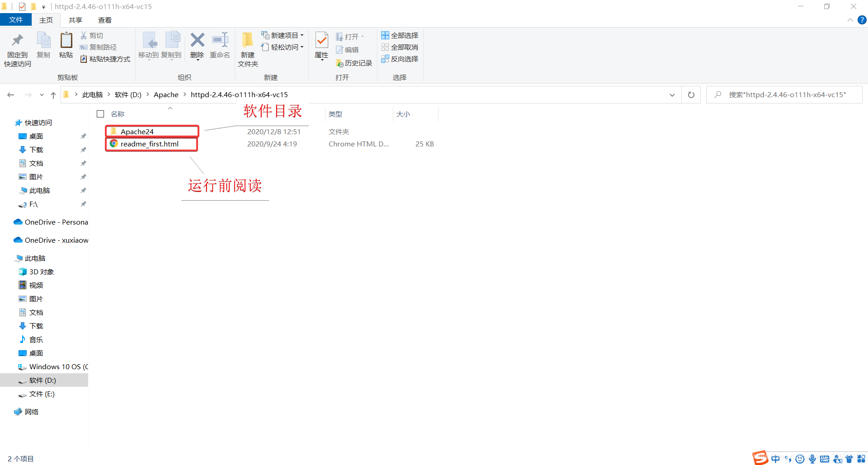Open the 文件 (File) menu
Viewport: 868px width, 465px height.
(x=16, y=20)
